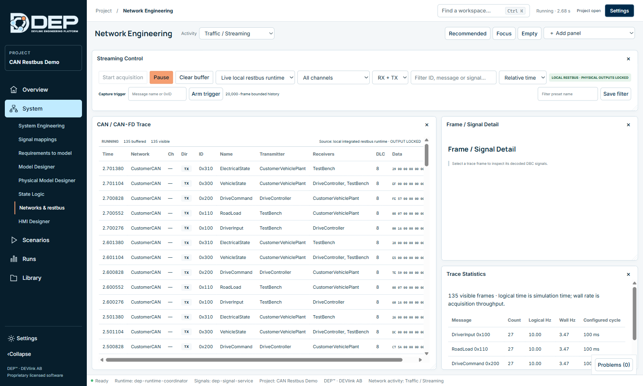Click the Clear buffer button
Viewport: 643px width, 386px height.
coord(194,77)
